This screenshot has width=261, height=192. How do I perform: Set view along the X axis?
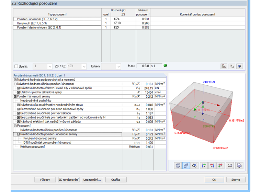204,166
